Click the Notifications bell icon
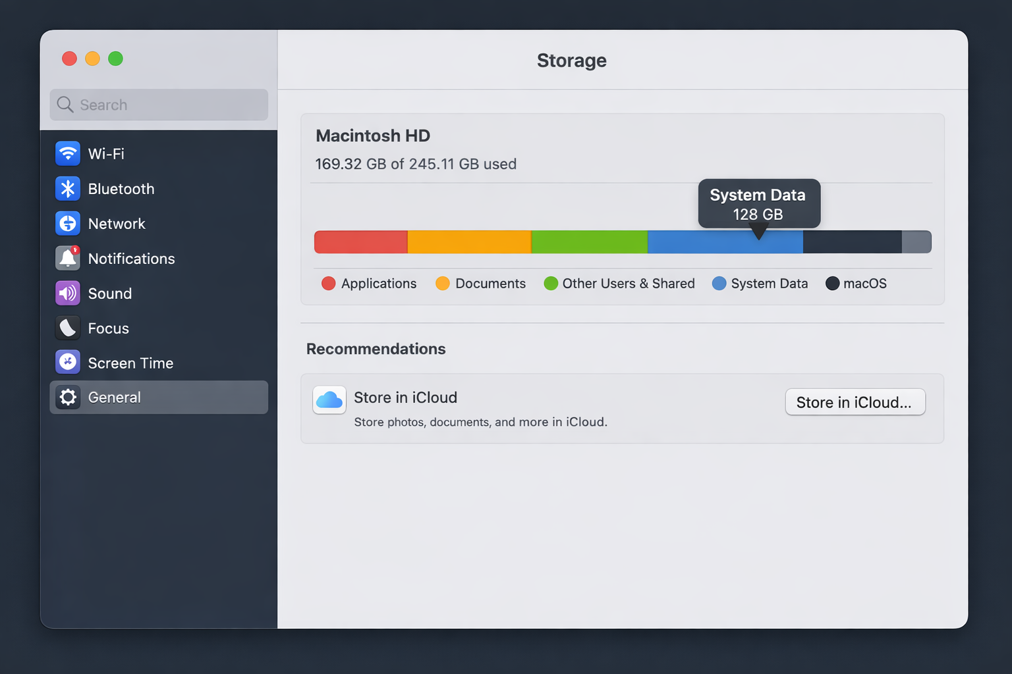Viewport: 1012px width, 674px height. coord(68,258)
